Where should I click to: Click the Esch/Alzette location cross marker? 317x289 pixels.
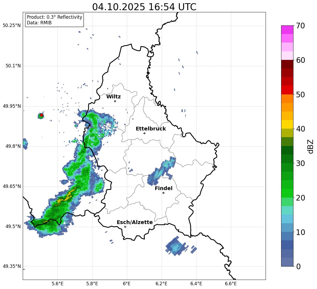click(125, 227)
